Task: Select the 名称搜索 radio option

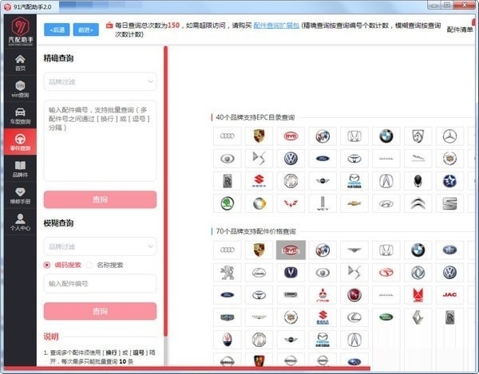Action: (x=105, y=265)
